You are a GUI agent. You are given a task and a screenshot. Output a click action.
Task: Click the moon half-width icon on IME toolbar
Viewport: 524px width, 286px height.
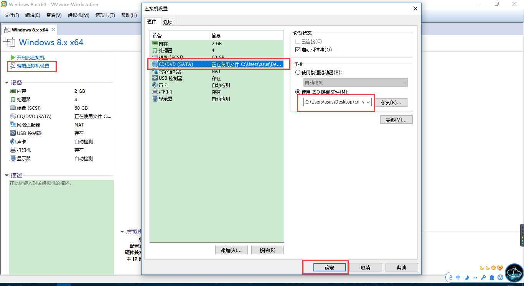click(x=467, y=277)
